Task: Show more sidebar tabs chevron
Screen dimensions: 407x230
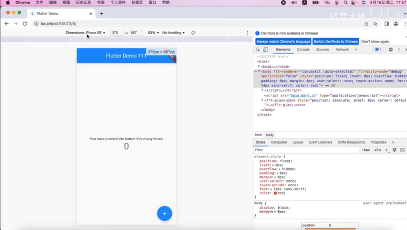Action: click(393, 142)
